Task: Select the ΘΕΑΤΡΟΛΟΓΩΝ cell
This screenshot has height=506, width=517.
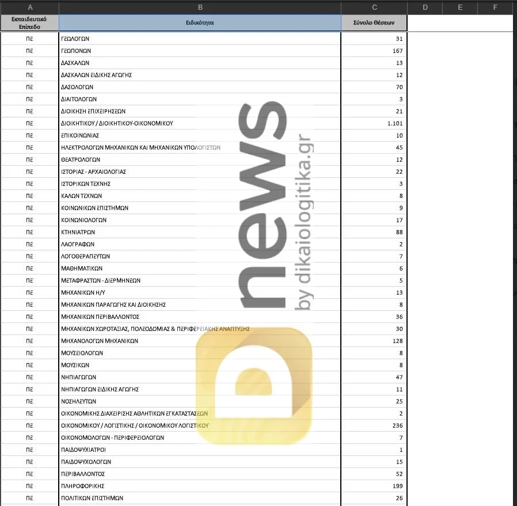Action: 200,159
